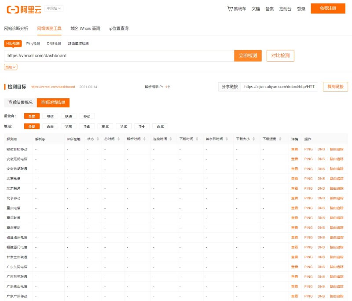Choose the 华东 region filter

tap(68, 126)
